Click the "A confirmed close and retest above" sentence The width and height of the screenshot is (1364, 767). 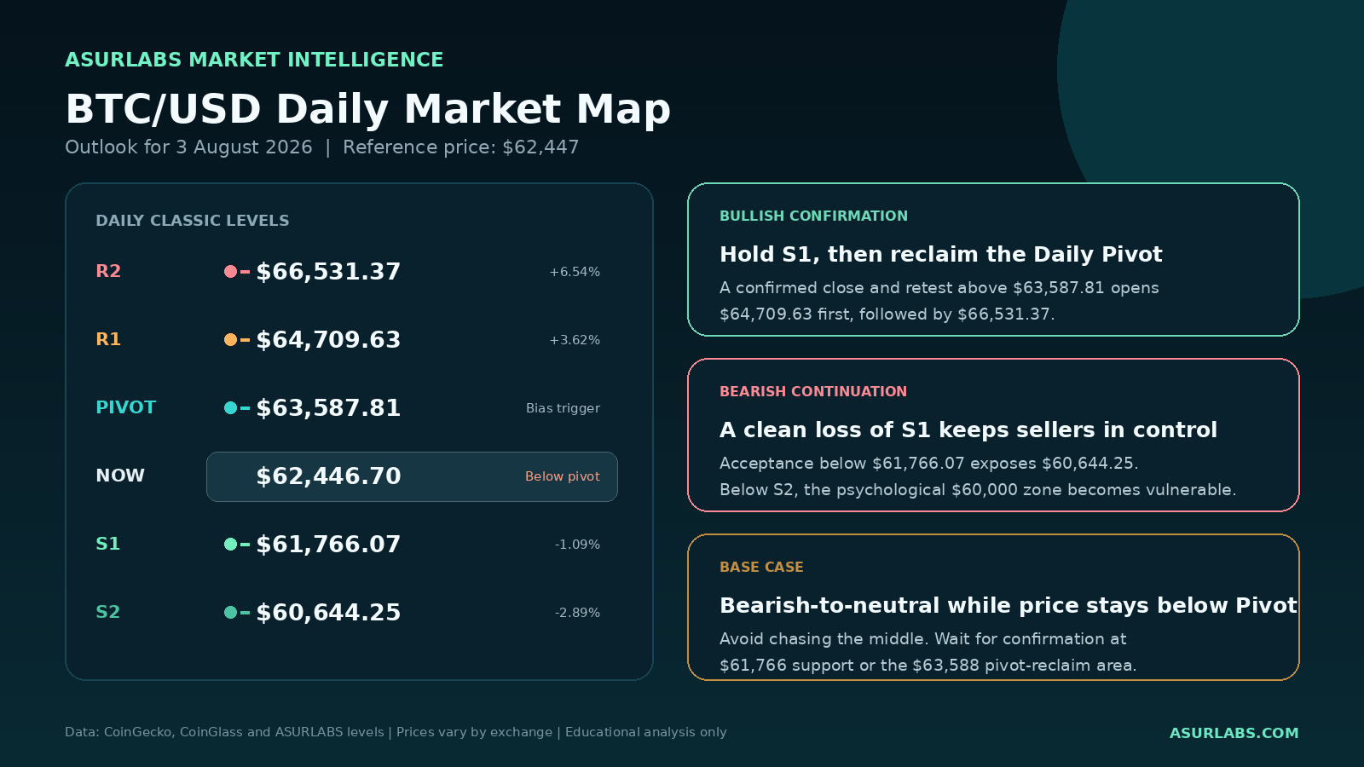tap(939, 288)
